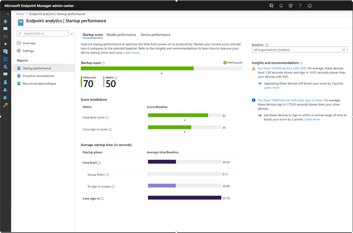Click info icon next to Startup score heading
Screen dimensions: 353x233
click(103, 63)
